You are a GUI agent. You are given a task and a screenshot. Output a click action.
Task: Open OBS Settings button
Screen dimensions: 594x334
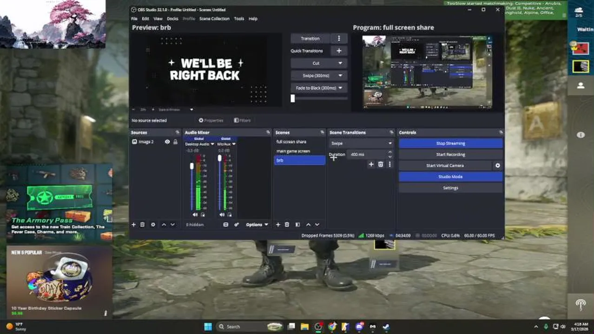click(x=450, y=188)
